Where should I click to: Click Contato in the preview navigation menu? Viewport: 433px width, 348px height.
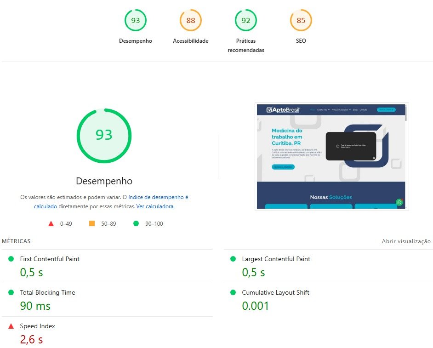[364, 109]
